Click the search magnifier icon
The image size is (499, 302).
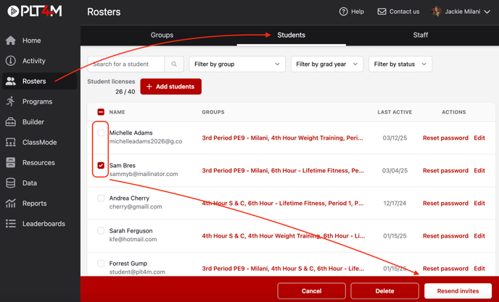[x=174, y=64]
